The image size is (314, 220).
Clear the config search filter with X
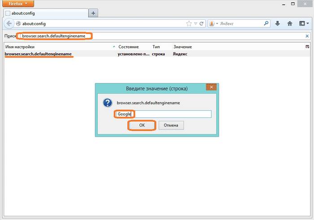tap(307, 36)
